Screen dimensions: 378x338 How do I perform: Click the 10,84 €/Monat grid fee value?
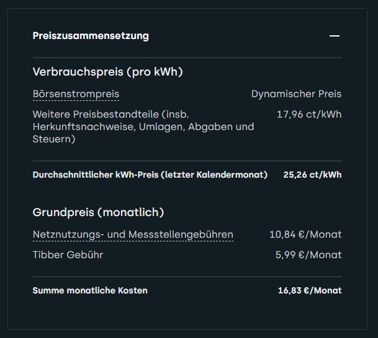305,235
